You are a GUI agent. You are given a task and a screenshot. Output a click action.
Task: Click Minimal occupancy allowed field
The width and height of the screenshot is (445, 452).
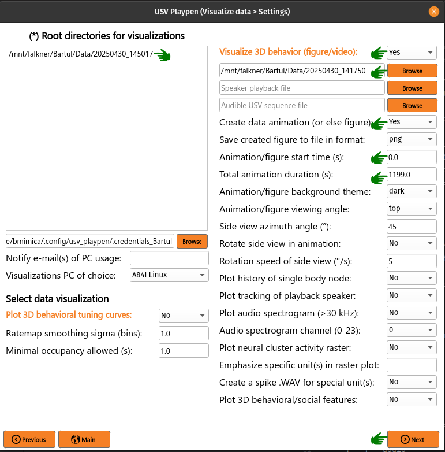pos(184,350)
